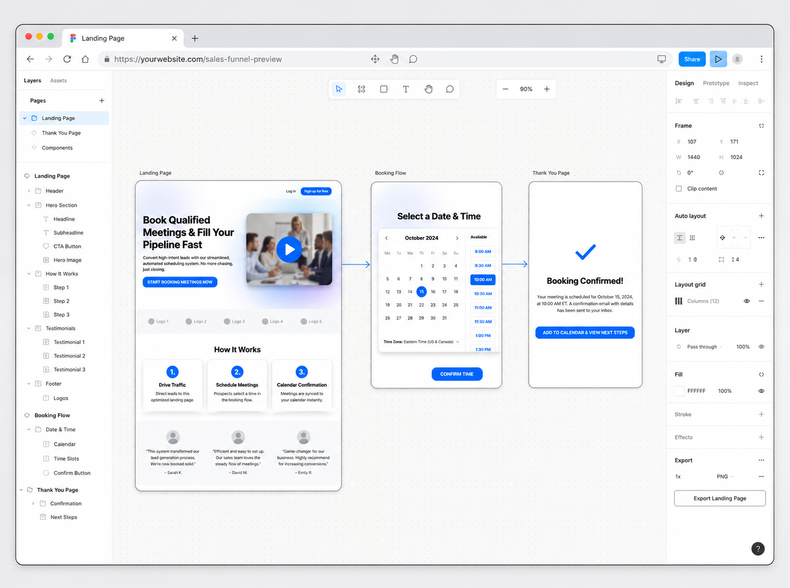Click the Confirm Time button in Booking Flow
The height and width of the screenshot is (588, 790).
point(457,374)
